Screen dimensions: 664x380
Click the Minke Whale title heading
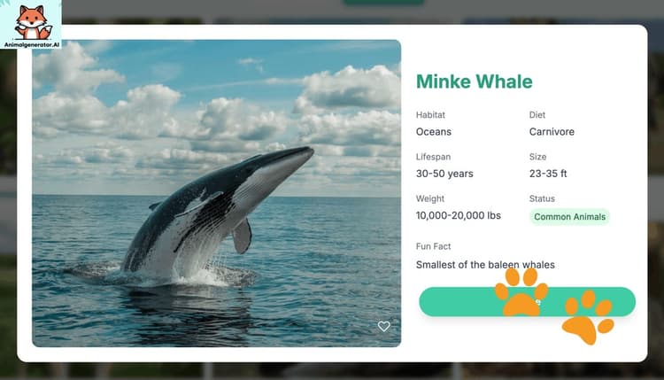[x=474, y=81]
